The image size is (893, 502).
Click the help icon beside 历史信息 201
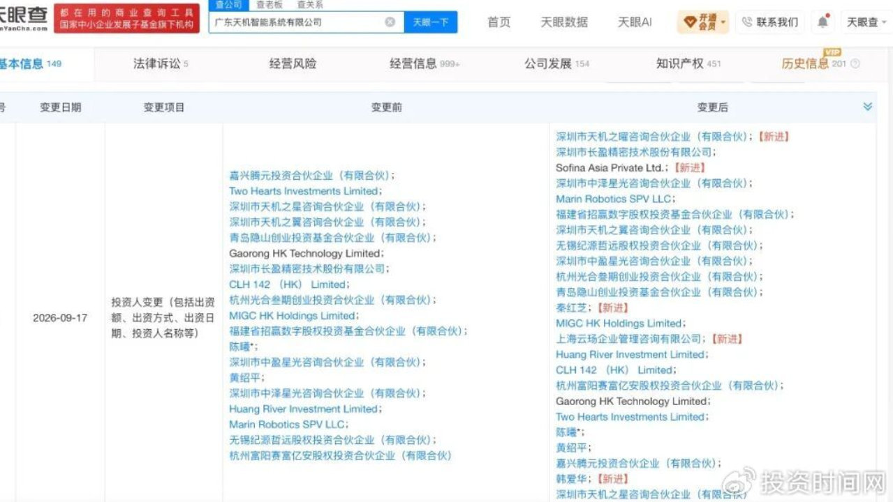point(855,63)
